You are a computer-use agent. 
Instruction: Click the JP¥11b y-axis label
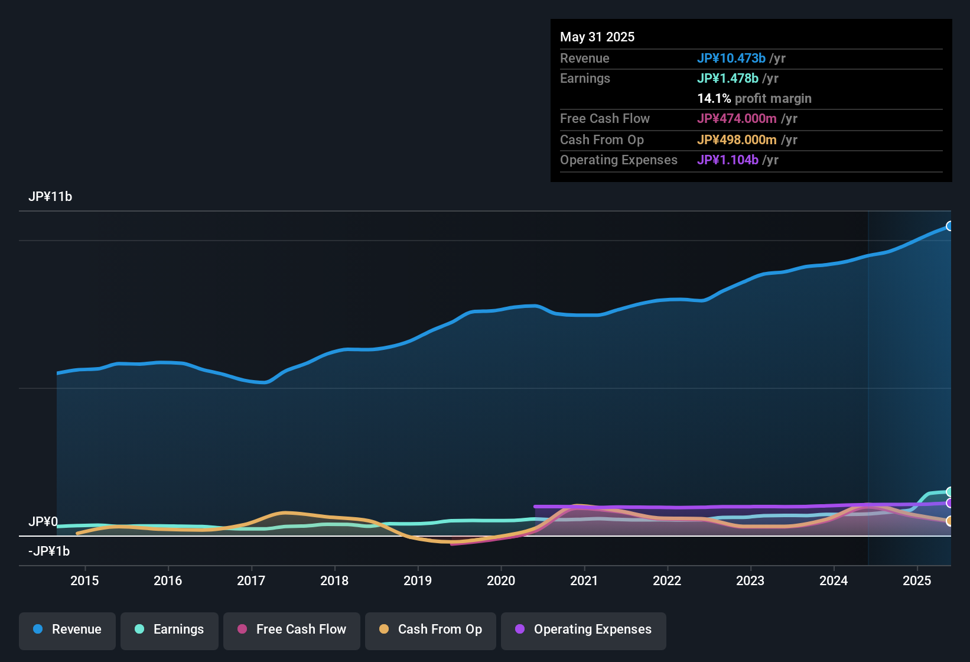pos(50,197)
